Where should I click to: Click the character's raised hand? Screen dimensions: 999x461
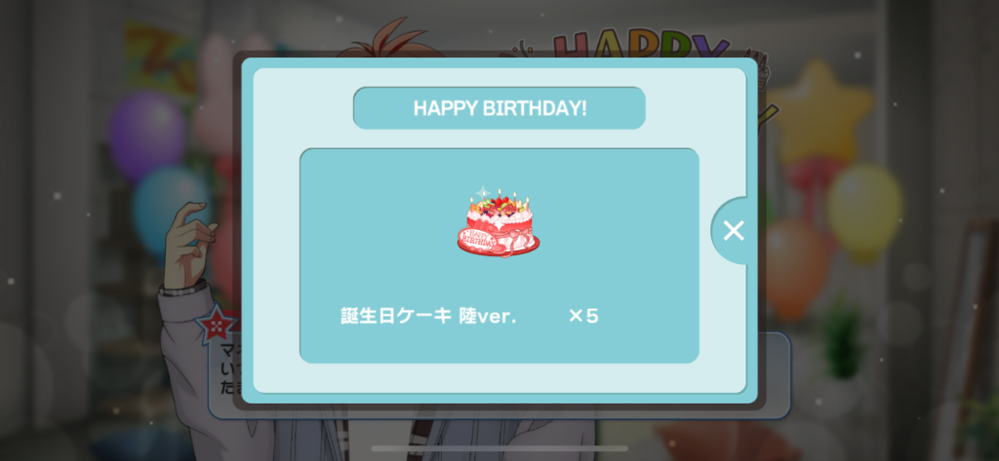click(x=189, y=246)
